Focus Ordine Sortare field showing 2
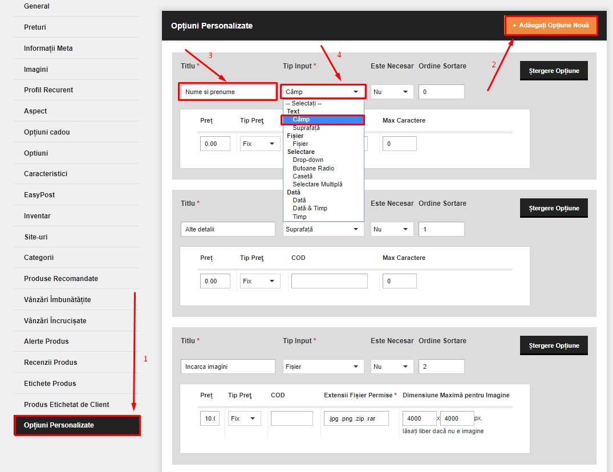 [x=441, y=367]
